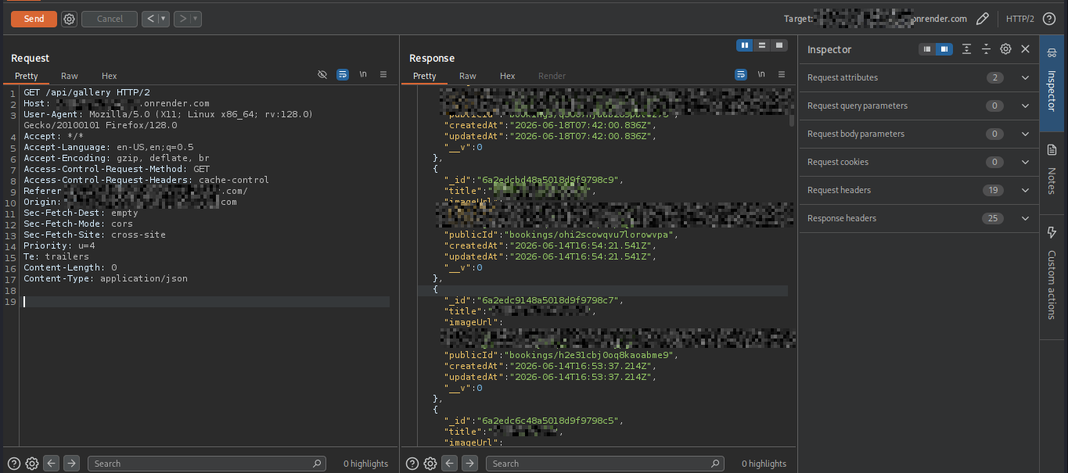The image size is (1068, 473).
Task: Open search settings gear below Response panel
Action: point(430,464)
